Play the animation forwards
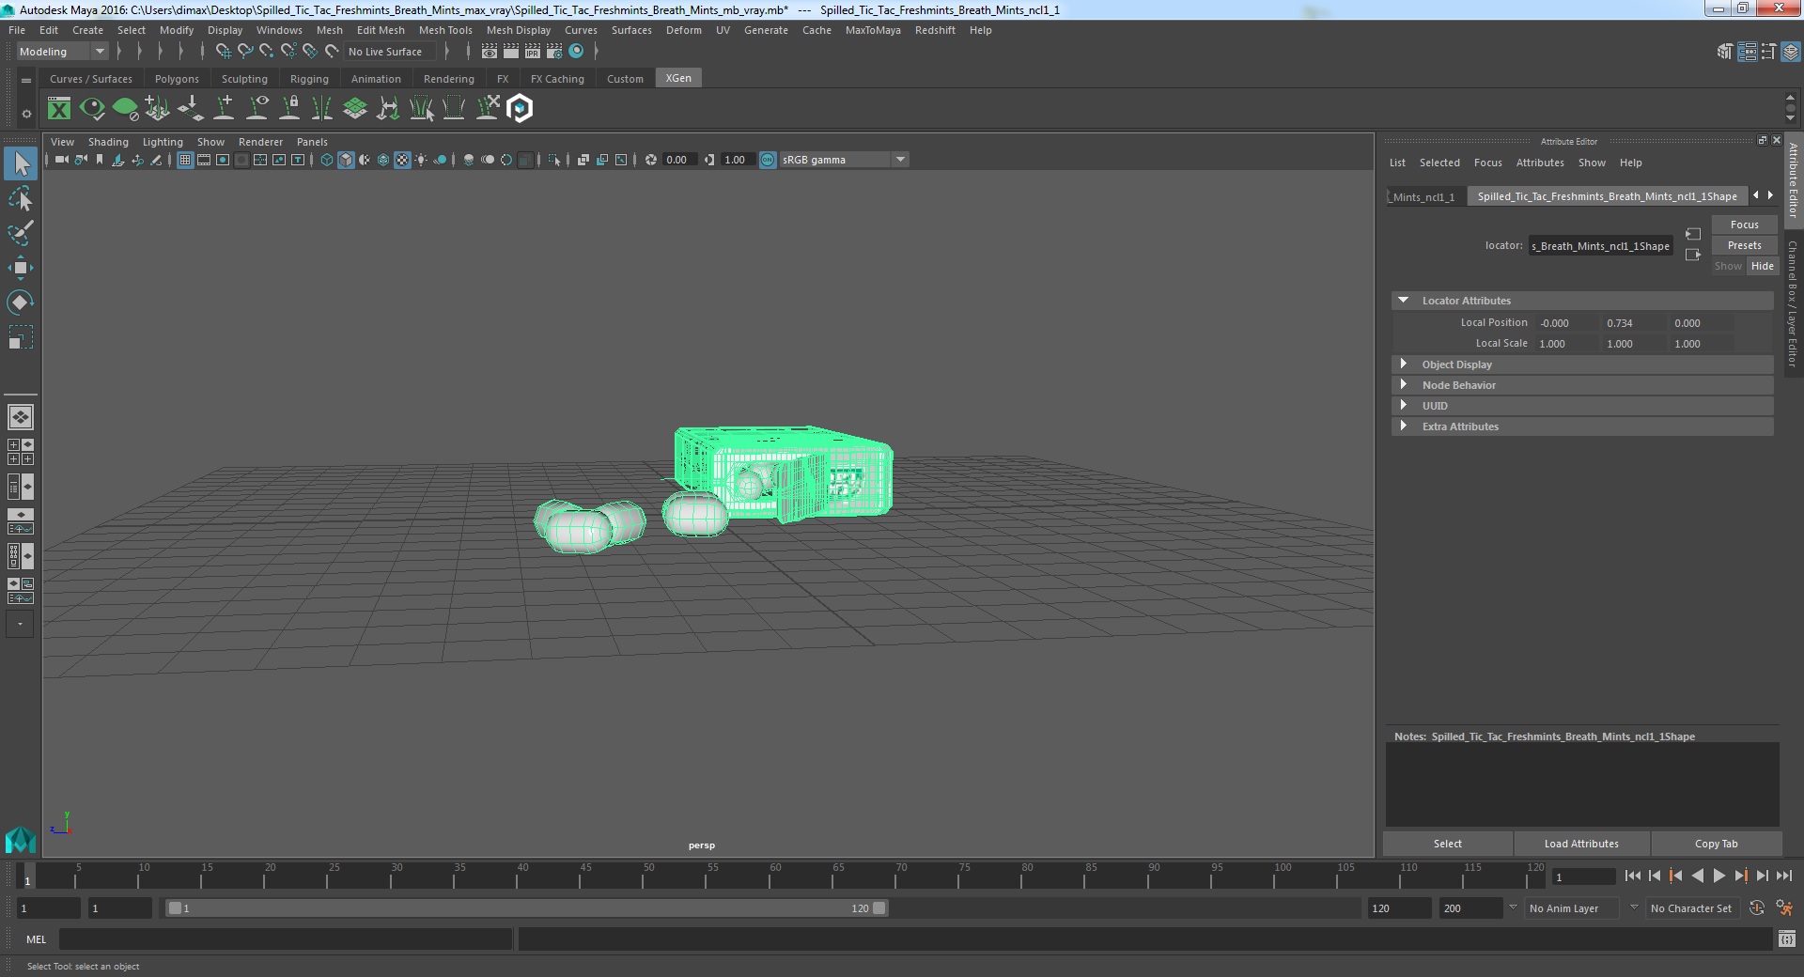The height and width of the screenshot is (977, 1804). [x=1718, y=876]
